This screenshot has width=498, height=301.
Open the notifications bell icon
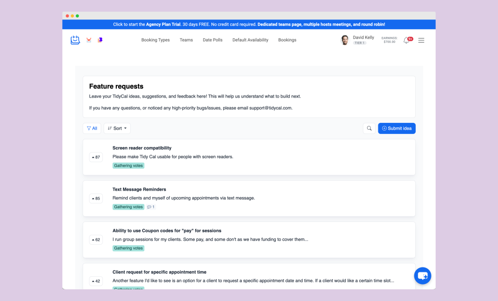tap(406, 40)
